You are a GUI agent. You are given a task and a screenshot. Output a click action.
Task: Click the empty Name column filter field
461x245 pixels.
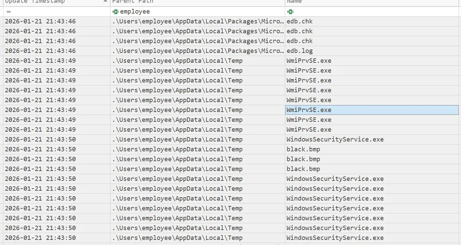374,12
